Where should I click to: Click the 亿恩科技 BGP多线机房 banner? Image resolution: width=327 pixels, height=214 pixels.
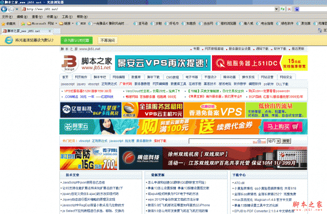90,110
